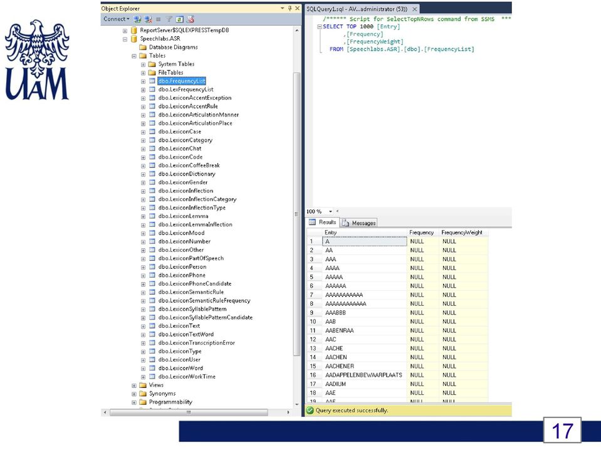Click horizontal scrollbar right arrow

(288, 412)
